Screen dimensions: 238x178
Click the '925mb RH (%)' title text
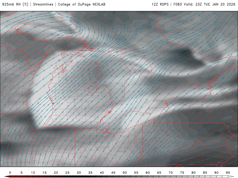click(15, 4)
